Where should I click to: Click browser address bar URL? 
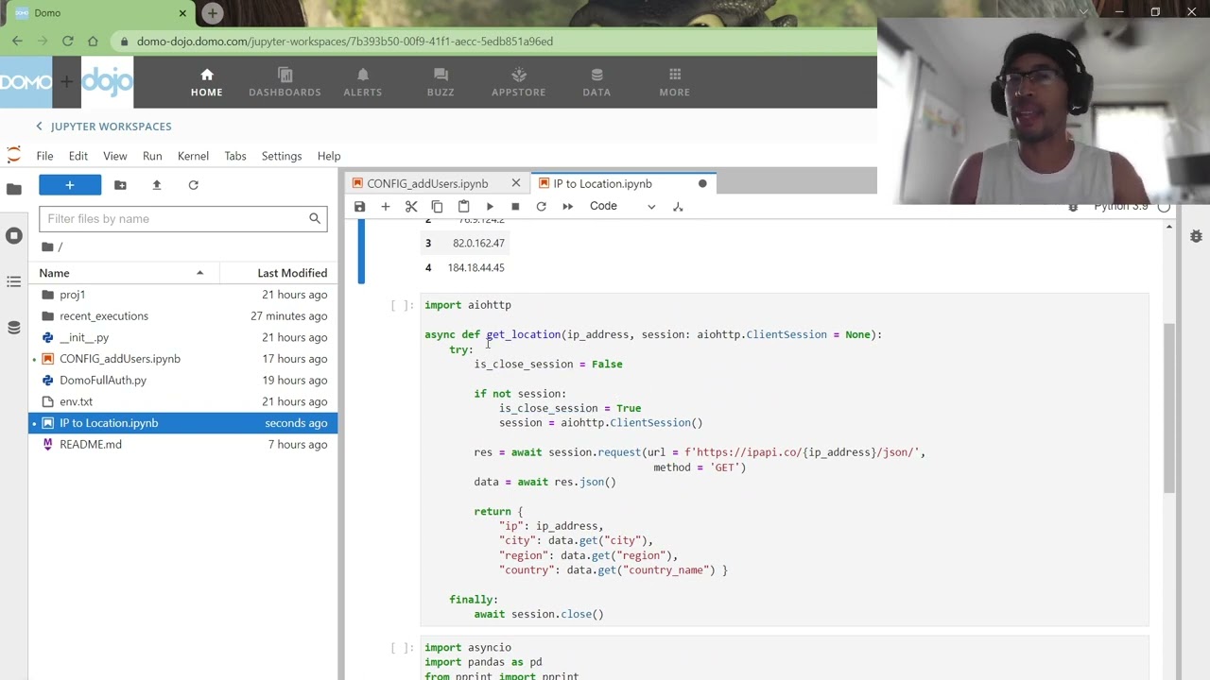(345, 42)
